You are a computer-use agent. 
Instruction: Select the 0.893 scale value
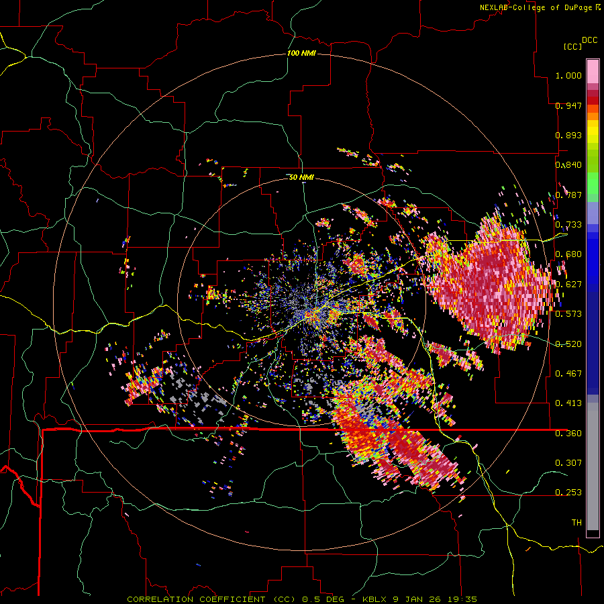click(x=568, y=135)
